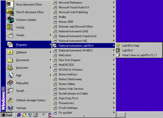
Task: Click the Microsoft Visual Studio 6.0 folder icon
Action: 55,7
